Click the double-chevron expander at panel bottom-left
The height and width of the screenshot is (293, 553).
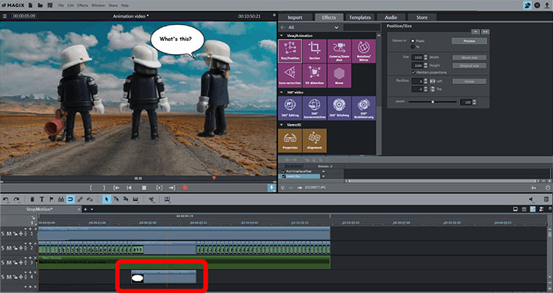coord(282,188)
